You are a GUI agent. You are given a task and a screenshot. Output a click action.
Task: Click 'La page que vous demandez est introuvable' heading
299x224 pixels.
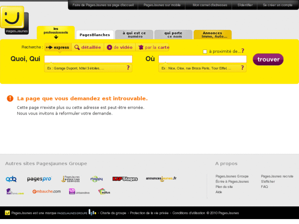point(82,98)
